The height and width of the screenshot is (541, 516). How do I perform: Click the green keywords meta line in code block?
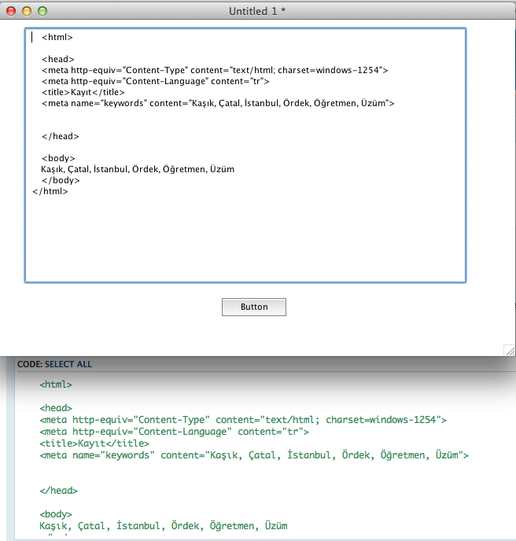click(x=254, y=455)
